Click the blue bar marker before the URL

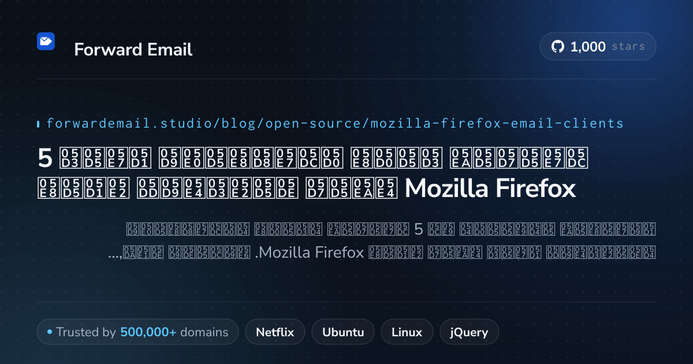[38, 124]
